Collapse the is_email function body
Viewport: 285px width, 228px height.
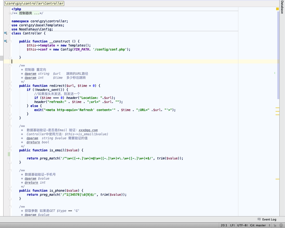[x=10, y=150]
